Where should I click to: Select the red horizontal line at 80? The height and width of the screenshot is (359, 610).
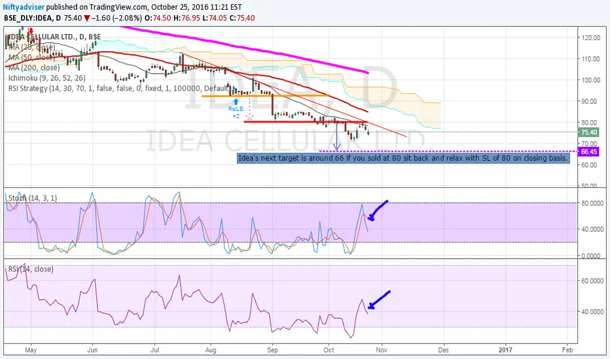(x=306, y=122)
